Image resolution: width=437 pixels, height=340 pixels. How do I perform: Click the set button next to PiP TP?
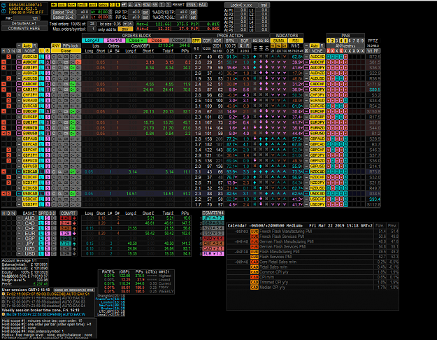coord(145,13)
